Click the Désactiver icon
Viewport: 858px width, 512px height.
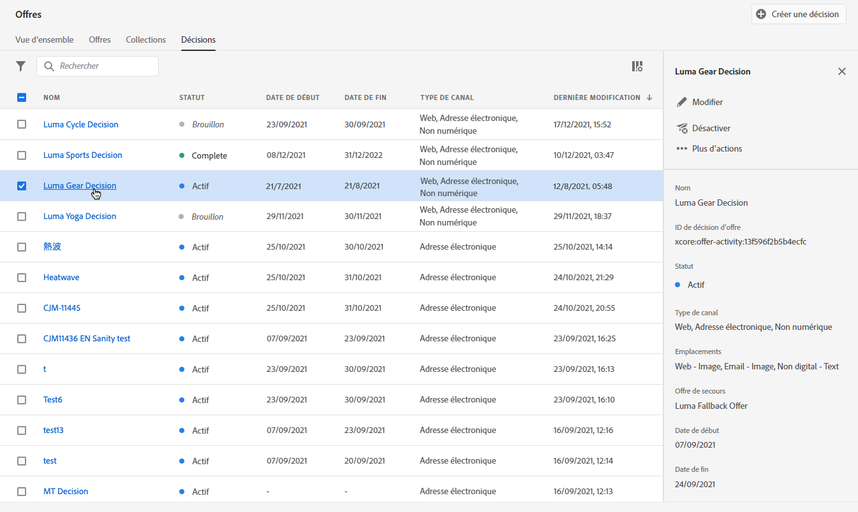(682, 128)
